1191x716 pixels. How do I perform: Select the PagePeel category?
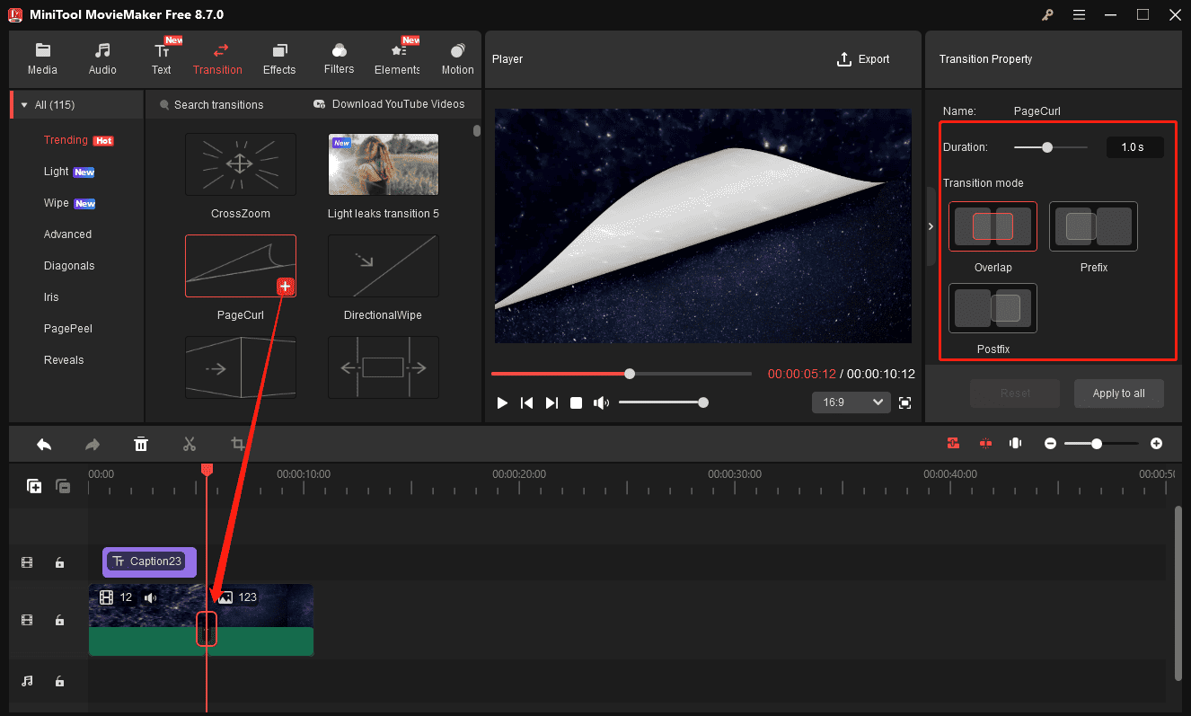pos(68,329)
